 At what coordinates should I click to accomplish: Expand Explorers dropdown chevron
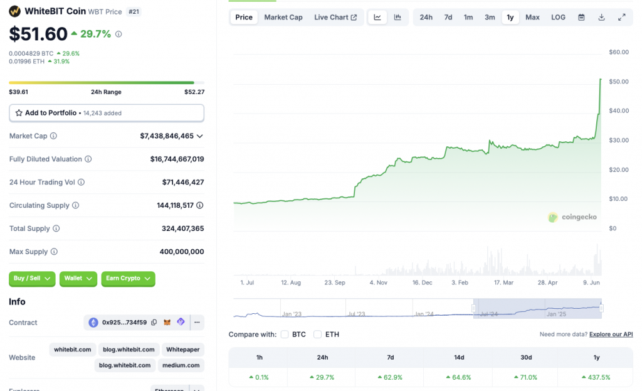point(196,389)
